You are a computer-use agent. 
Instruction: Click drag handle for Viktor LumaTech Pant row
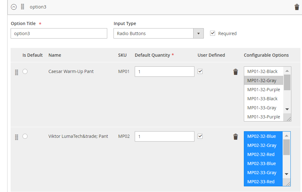pyautogui.click(x=17, y=137)
